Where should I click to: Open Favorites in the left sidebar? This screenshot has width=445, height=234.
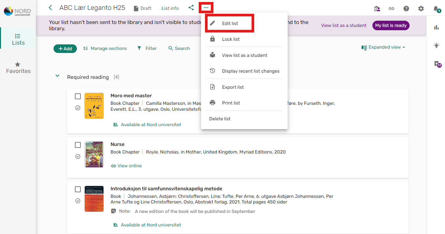pyautogui.click(x=18, y=68)
